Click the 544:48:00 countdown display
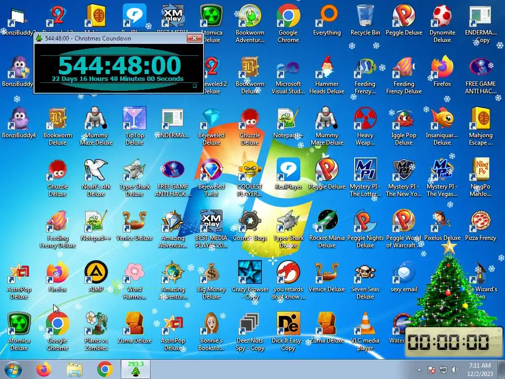 [x=120, y=66]
